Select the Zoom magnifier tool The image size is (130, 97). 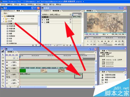tap(3, 86)
